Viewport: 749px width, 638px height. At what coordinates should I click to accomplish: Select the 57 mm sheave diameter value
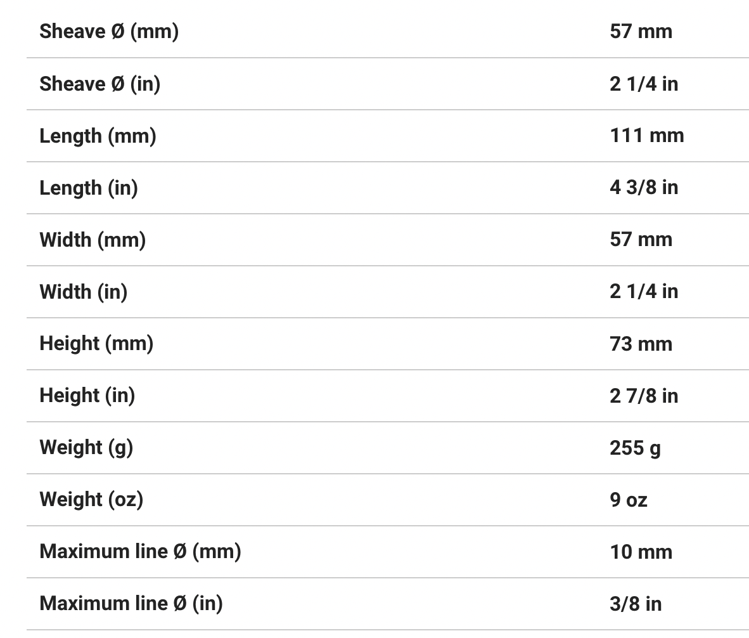641,31
